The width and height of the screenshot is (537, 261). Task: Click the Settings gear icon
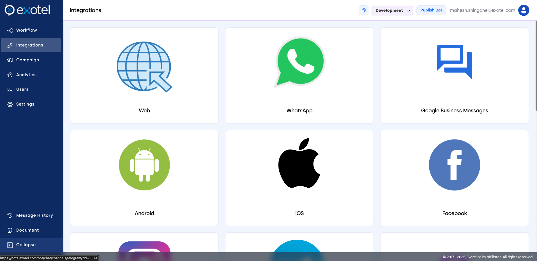click(x=10, y=104)
